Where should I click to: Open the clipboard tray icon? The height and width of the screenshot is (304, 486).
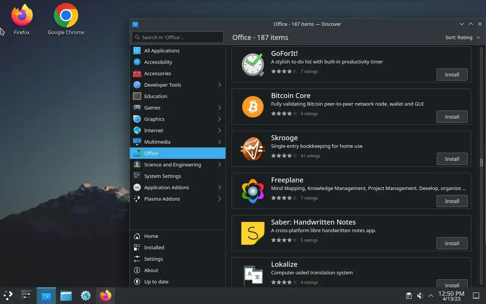pos(409,296)
